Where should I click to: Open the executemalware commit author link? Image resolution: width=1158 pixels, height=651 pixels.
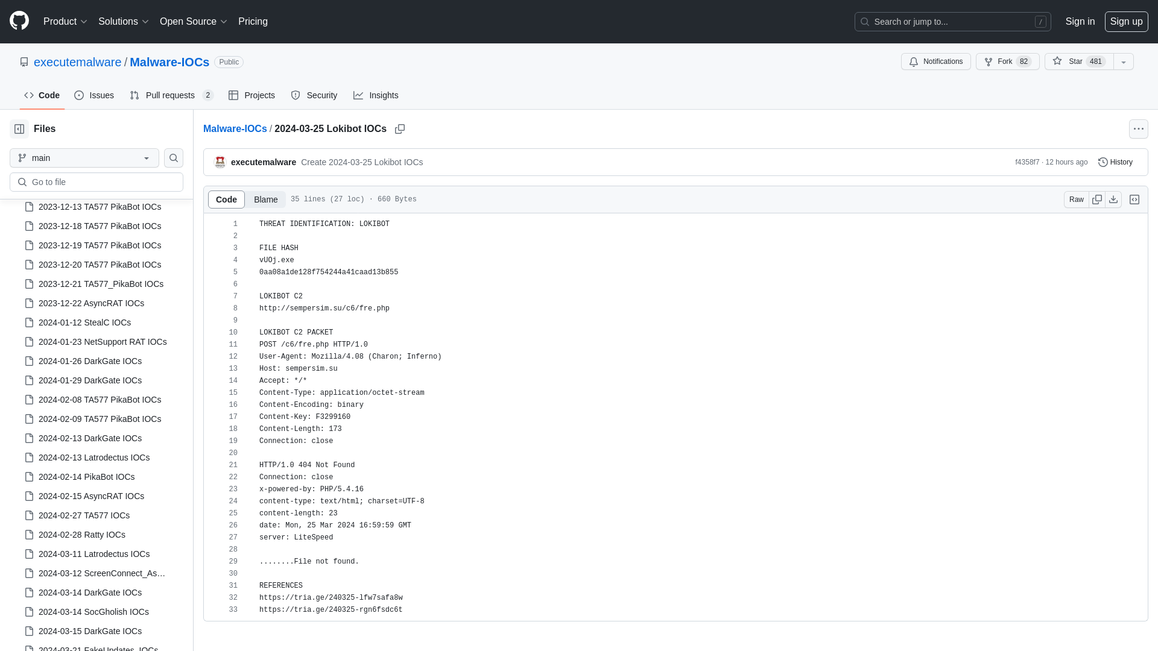(x=264, y=162)
